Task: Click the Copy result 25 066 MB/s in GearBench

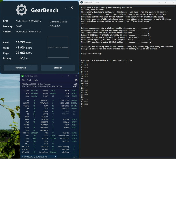Action: pos(24,53)
